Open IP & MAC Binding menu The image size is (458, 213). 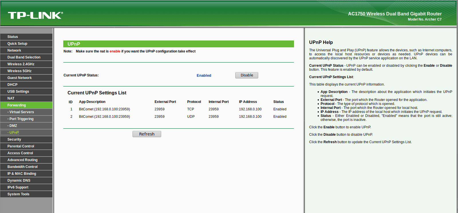pyautogui.click(x=26, y=174)
